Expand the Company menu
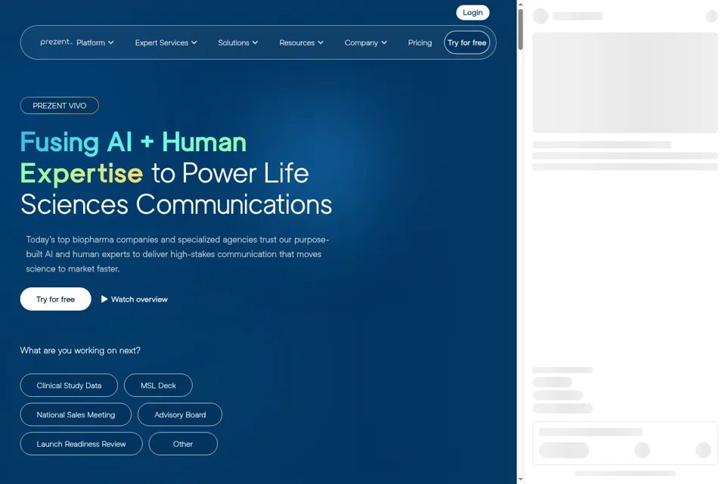 coord(366,42)
